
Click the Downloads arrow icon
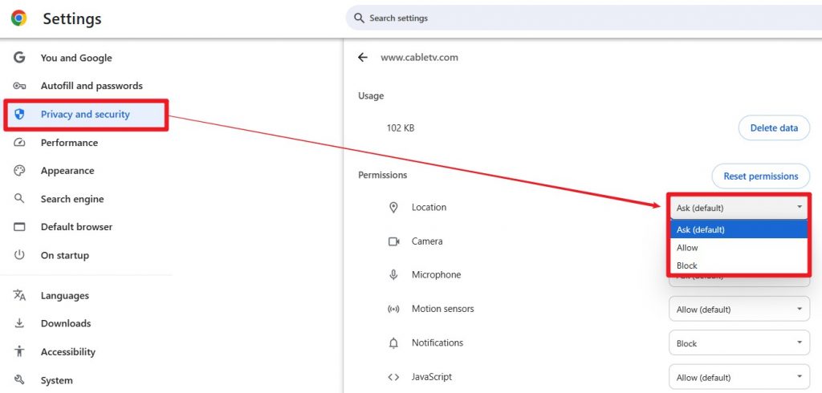coord(19,323)
